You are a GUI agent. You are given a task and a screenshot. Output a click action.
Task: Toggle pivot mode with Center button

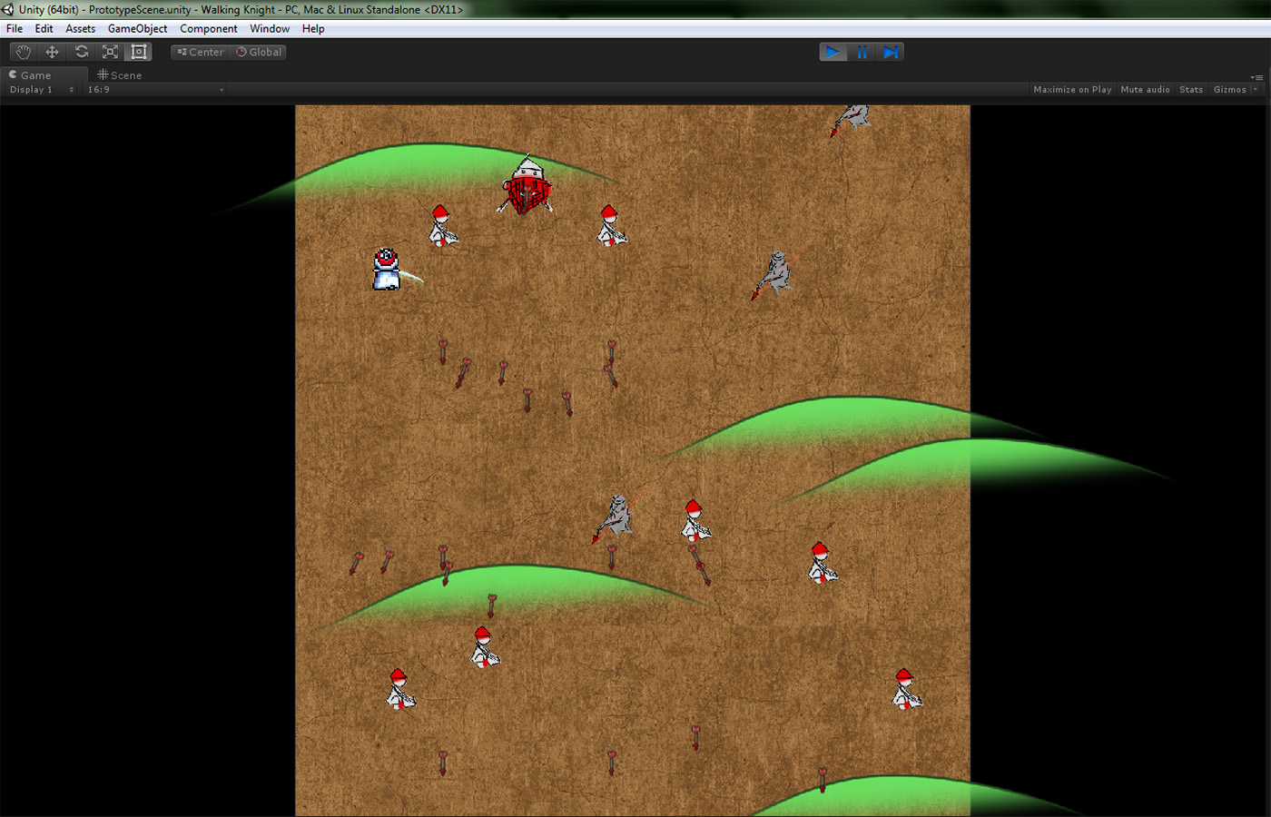click(201, 52)
